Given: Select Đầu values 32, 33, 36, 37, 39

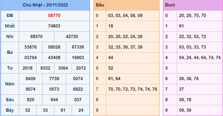Looking at the screenshot, I should coord(125,47).
